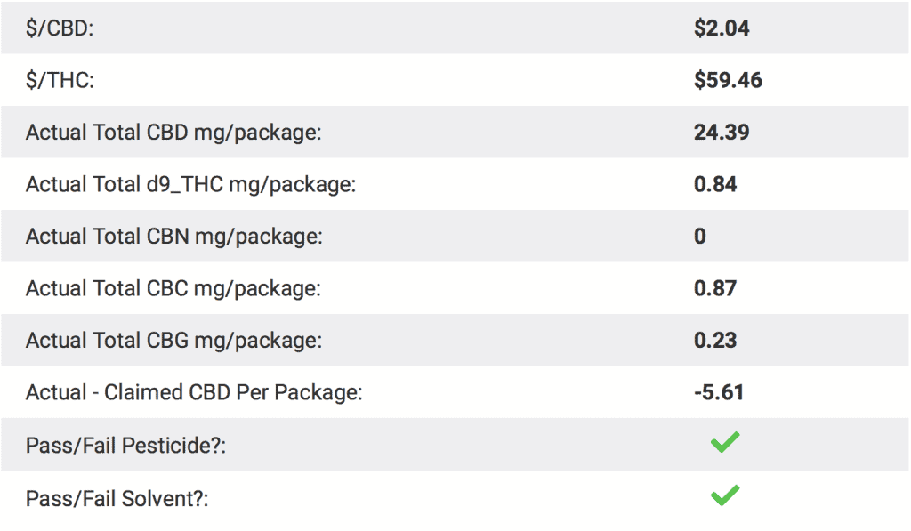The image size is (911, 531).
Task: Click the 0.84 THC value
Action: (x=715, y=184)
